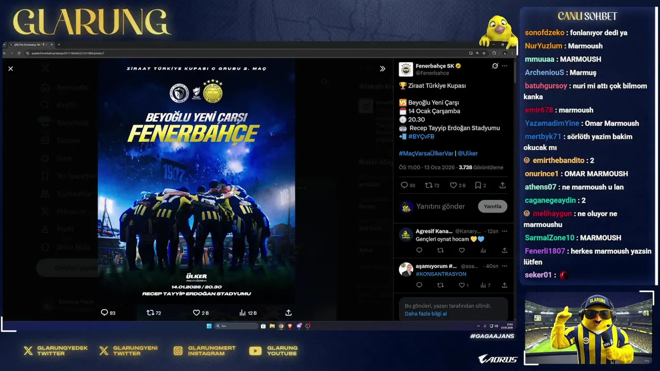Focus the 'Yanıtını gönder' reply field

coord(441,206)
